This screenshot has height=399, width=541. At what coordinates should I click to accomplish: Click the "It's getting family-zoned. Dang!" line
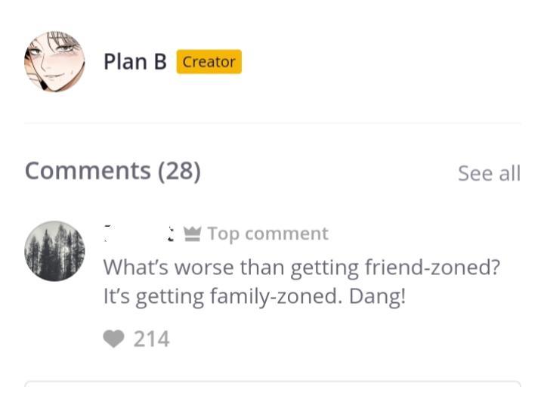[x=254, y=296]
